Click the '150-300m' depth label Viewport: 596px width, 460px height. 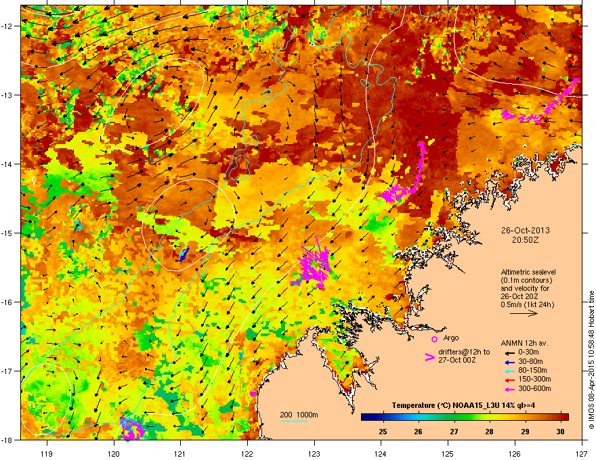point(534,379)
